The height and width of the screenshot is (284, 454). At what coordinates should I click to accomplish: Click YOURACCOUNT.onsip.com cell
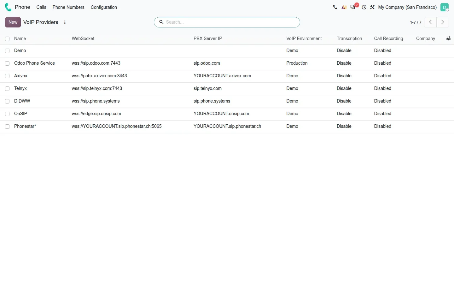(221, 114)
